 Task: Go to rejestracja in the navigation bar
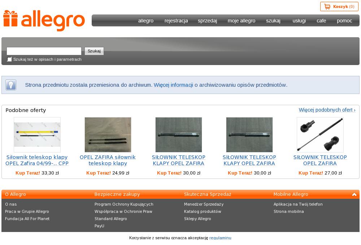point(176,21)
